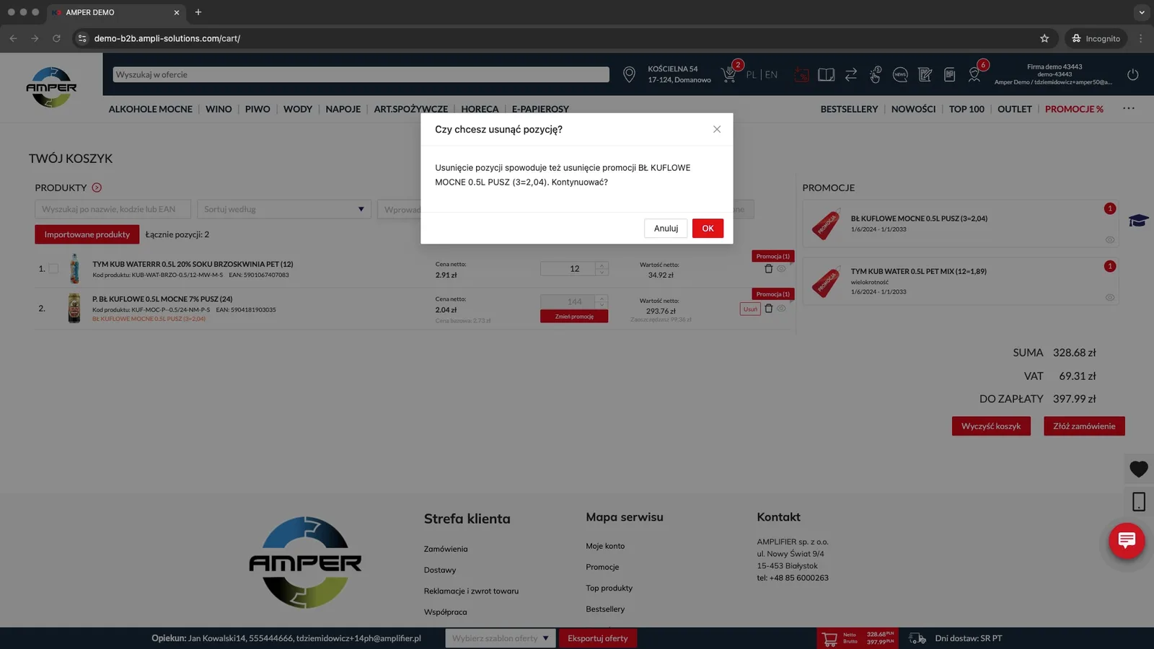Open the Sortuj według dropdown
The height and width of the screenshot is (649, 1154).
coord(283,209)
